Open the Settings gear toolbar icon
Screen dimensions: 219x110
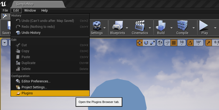click(97, 26)
